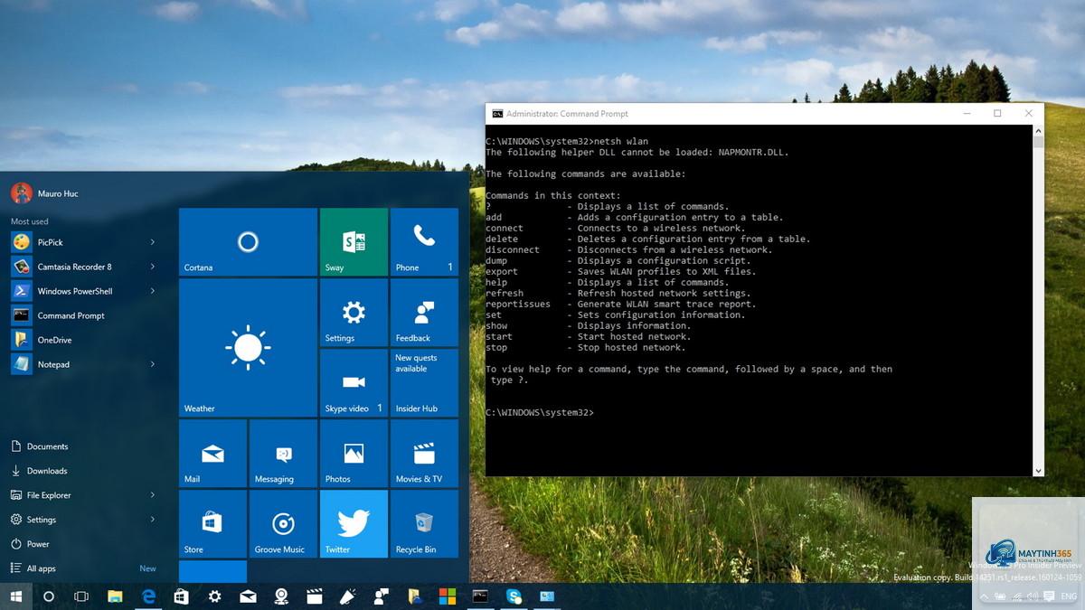Launch the Groove Music tile
This screenshot has width=1085, height=610.
pos(283,524)
